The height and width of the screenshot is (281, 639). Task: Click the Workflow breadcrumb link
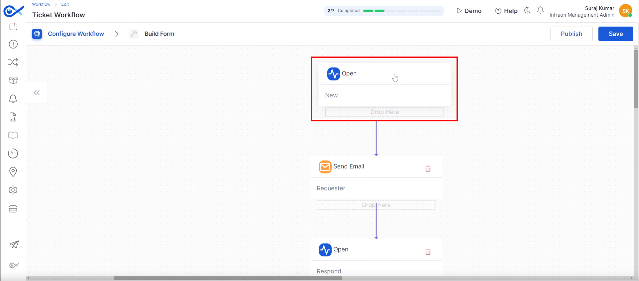[41, 4]
